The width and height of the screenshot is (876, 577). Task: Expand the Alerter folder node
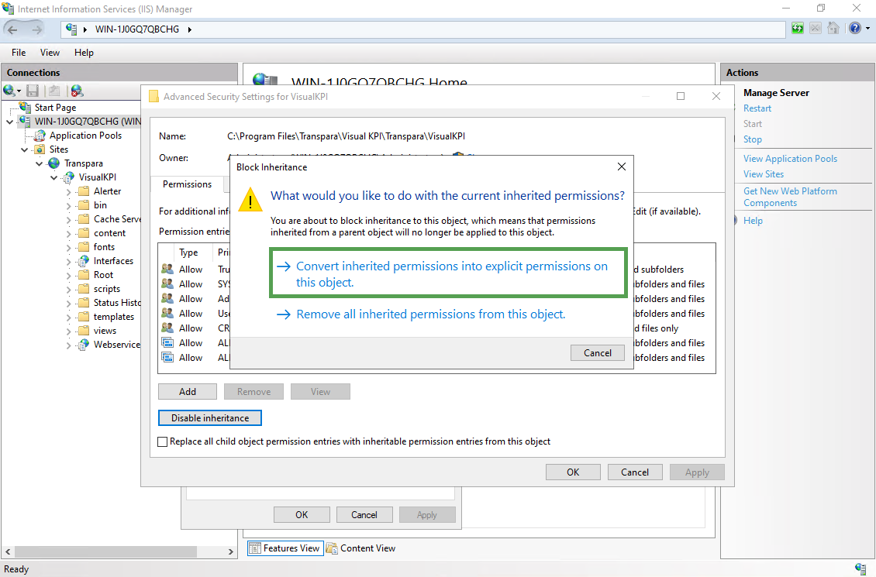click(x=70, y=191)
